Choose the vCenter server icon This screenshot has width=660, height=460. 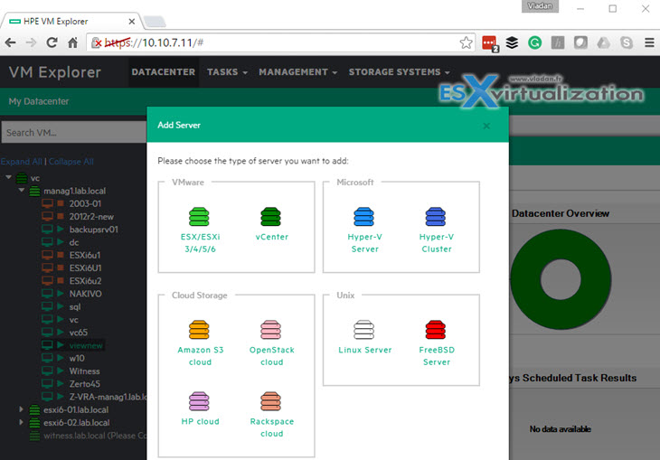click(x=270, y=217)
